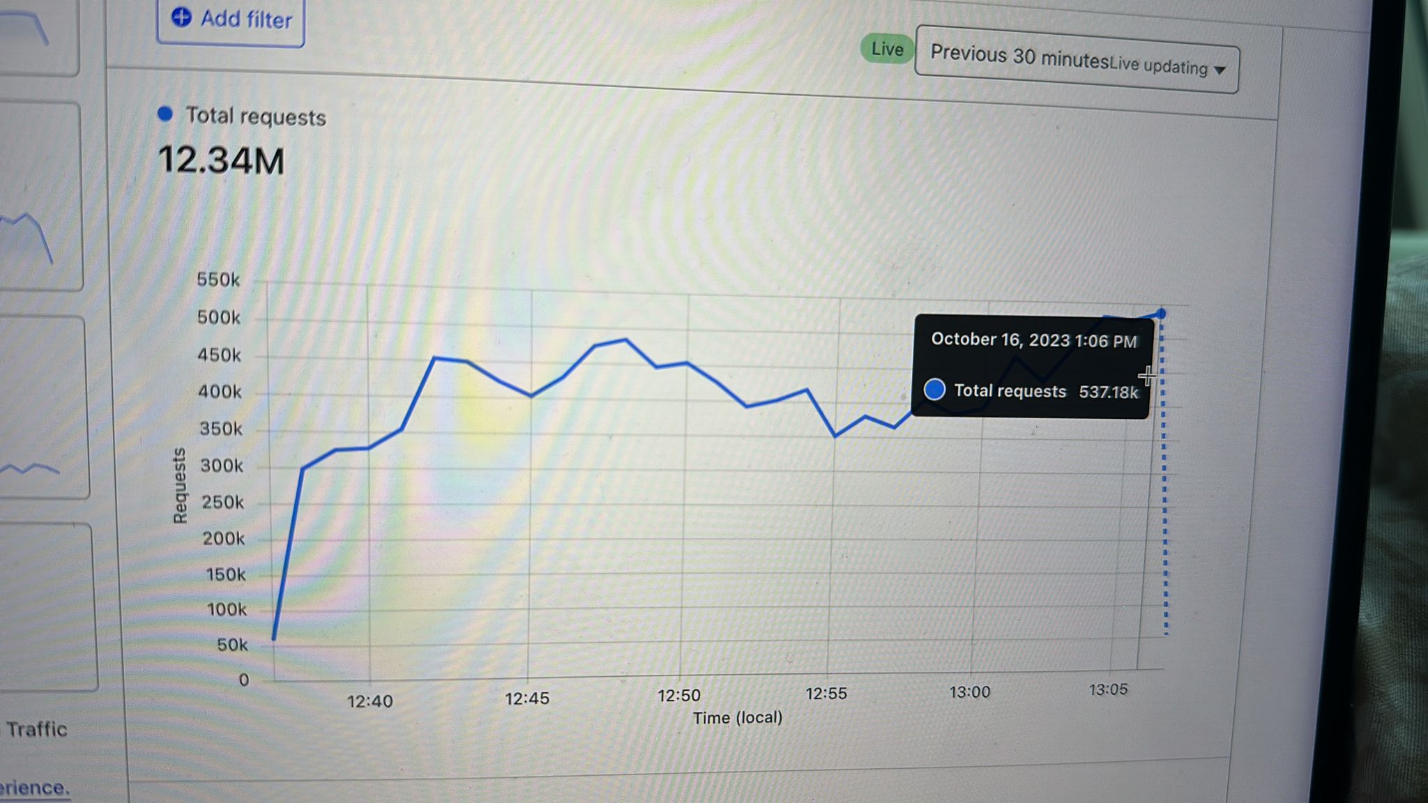Click the plus icon in Add filter
Screen dimensions: 1428x803
(181, 17)
